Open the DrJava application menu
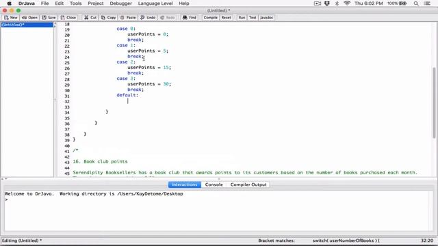438x246 pixels. (26, 3)
